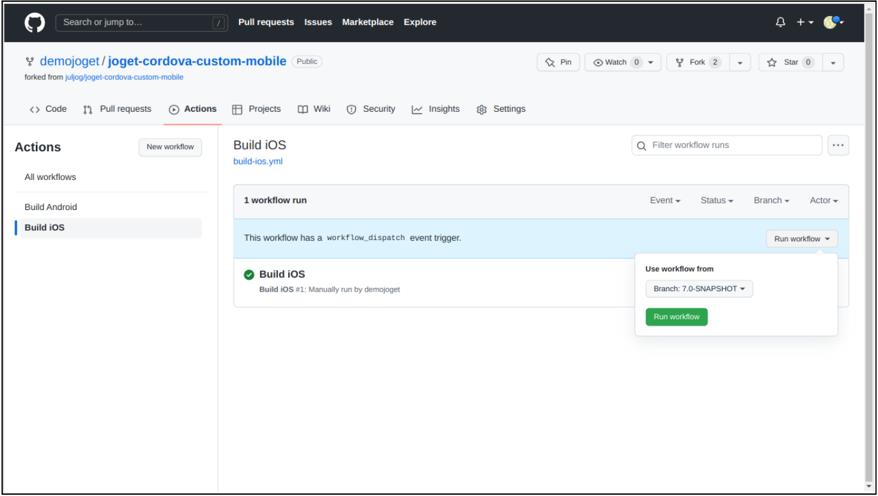
Task: Click the Pin button
Action: click(558, 62)
